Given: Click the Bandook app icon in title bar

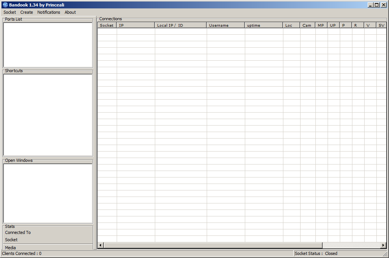Looking at the screenshot, I should 5,5.
